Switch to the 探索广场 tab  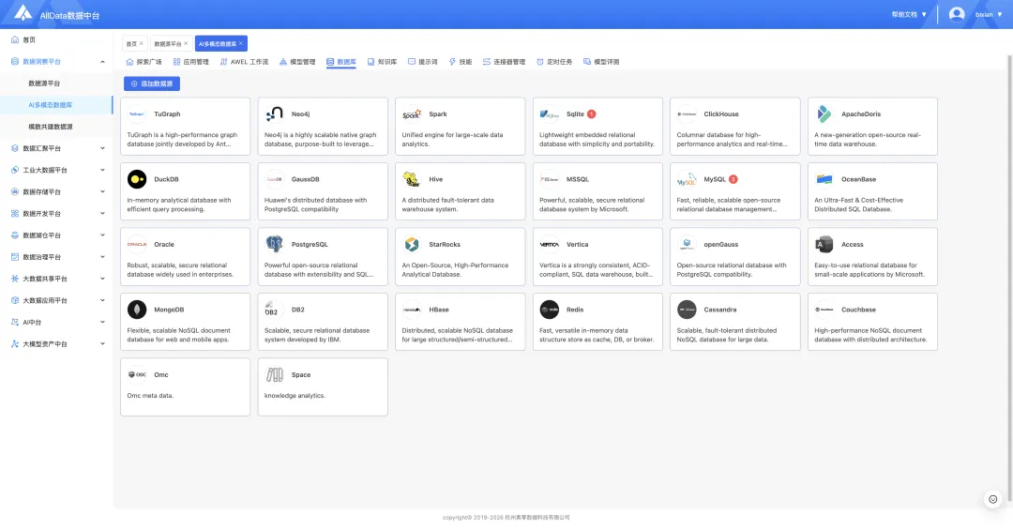pos(144,62)
